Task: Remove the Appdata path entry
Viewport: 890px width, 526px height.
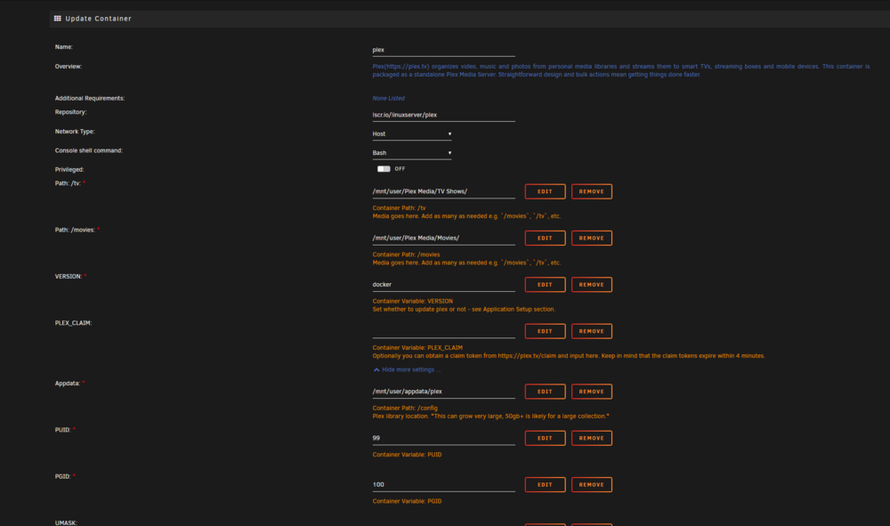Action: pos(592,391)
